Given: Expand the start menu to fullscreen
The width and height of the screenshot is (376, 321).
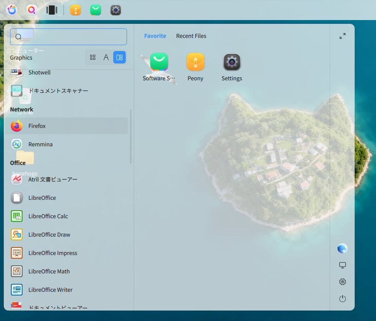Looking at the screenshot, I should pos(343,36).
